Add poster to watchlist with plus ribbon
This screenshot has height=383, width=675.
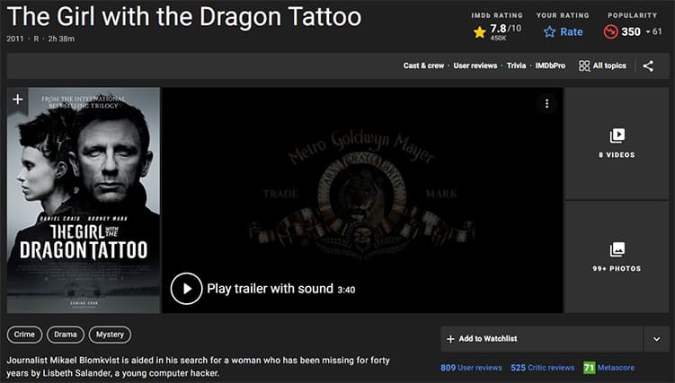point(18,100)
